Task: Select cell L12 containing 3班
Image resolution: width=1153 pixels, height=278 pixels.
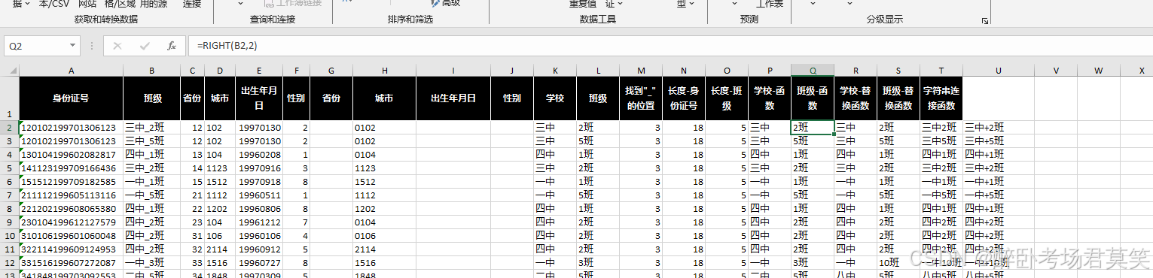Action: click(598, 263)
